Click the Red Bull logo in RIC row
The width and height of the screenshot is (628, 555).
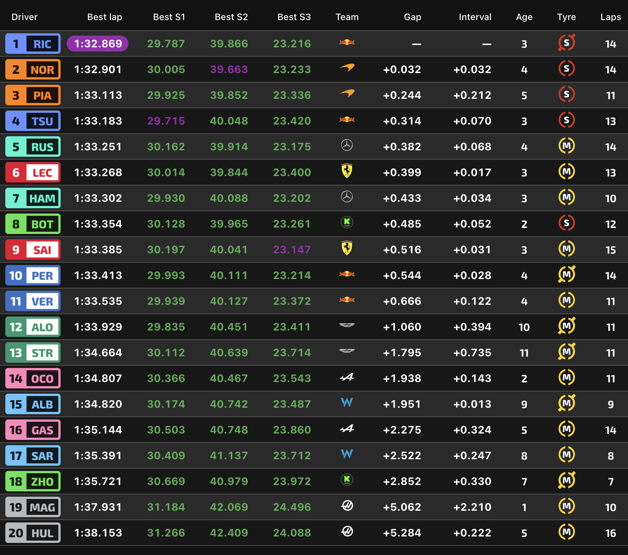click(x=347, y=42)
